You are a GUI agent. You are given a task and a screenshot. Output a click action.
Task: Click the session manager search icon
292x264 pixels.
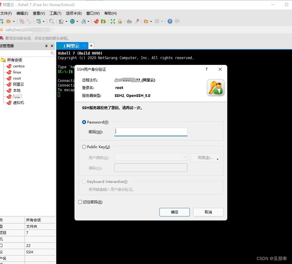53,53
